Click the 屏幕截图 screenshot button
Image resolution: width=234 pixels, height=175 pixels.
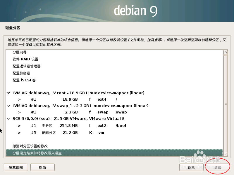coord(16,167)
